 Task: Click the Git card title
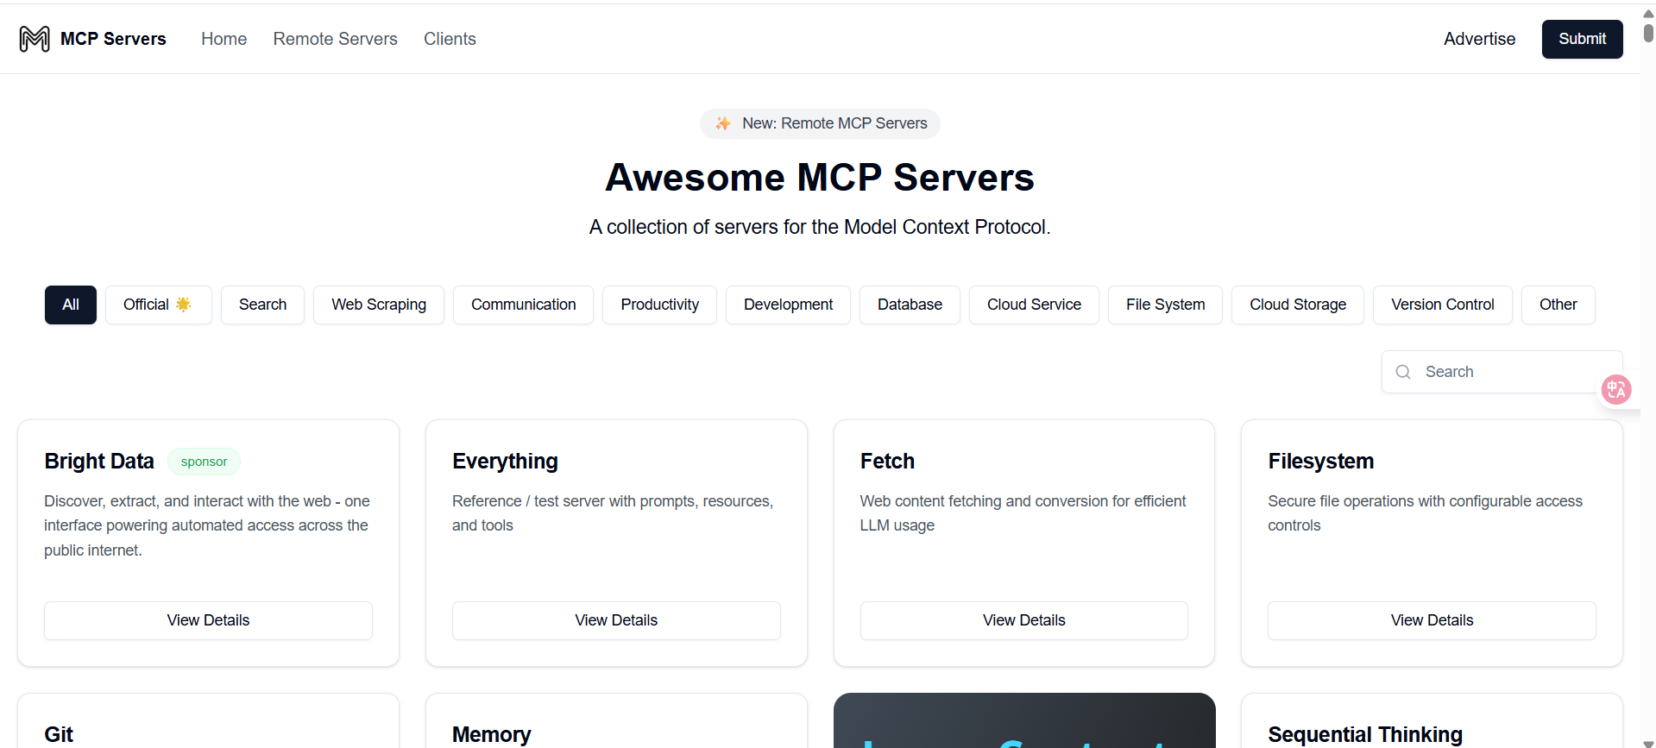[59, 734]
